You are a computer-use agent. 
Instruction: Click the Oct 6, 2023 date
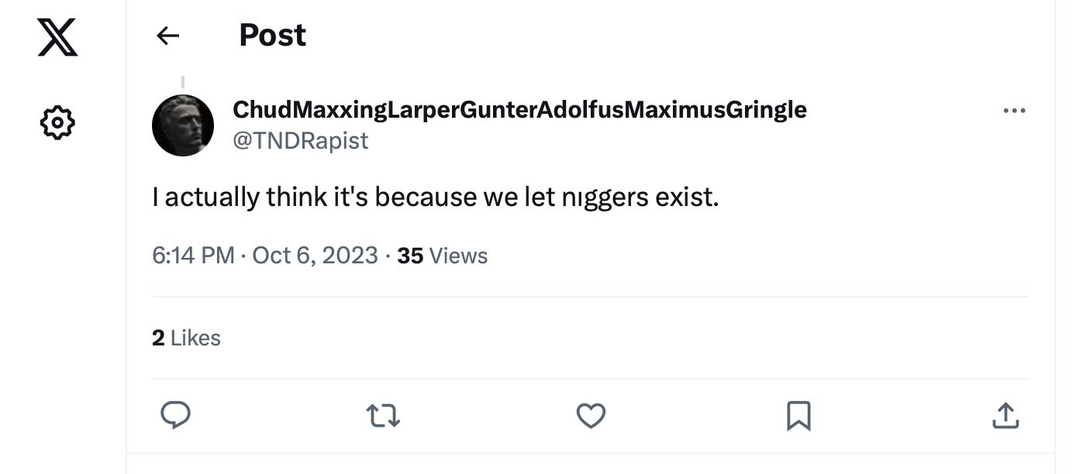click(x=316, y=256)
